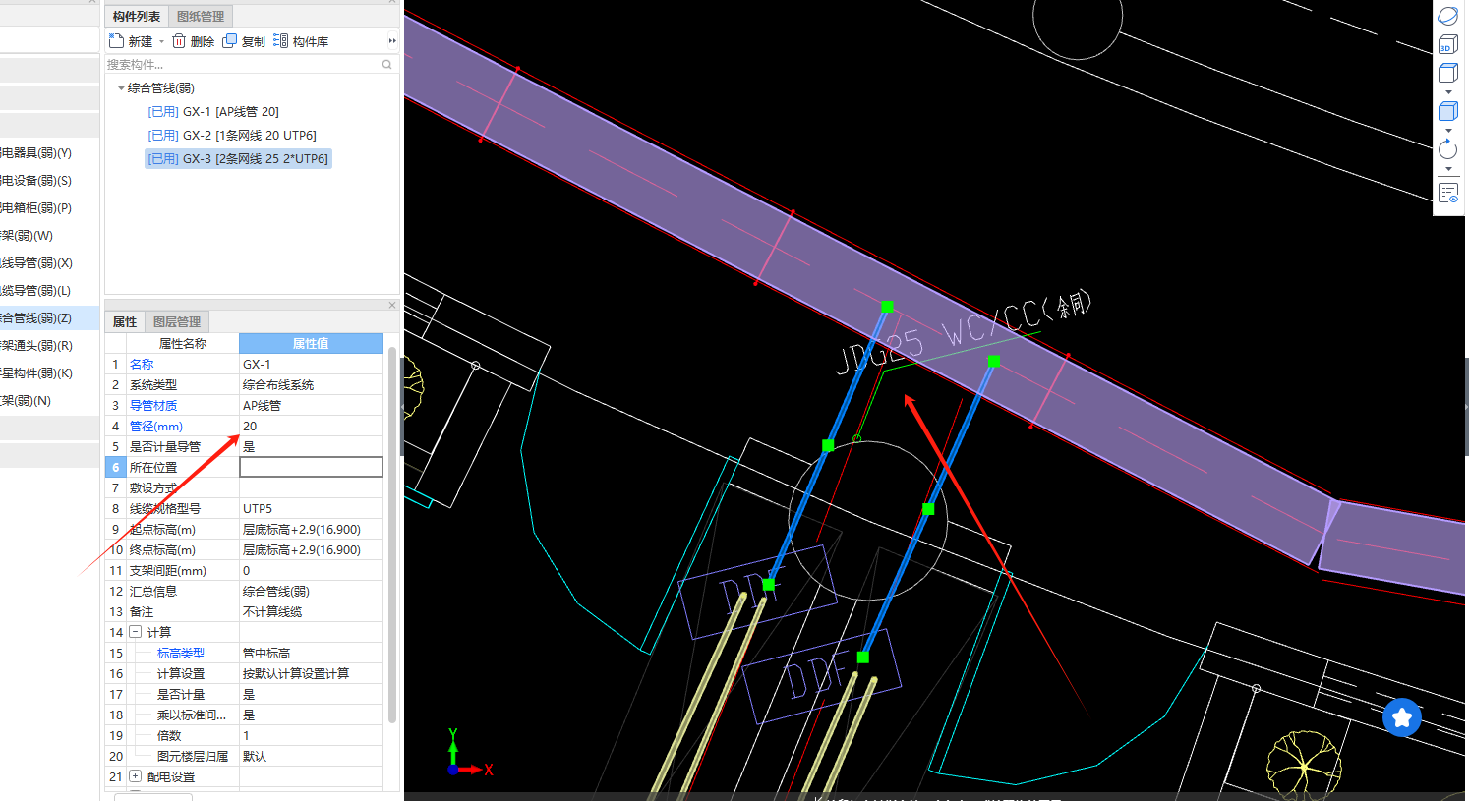Click the 属性名称 column header
The height and width of the screenshot is (801, 1469).
coord(183,343)
